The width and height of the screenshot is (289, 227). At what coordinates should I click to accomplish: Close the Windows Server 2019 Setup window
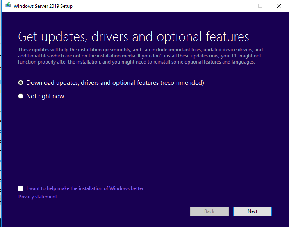279,6
